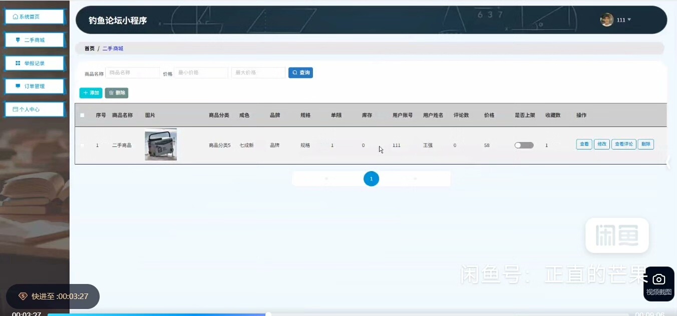Screen dimensions: 677x316
Task: Click the video progress bar handle
Action: pos(268,314)
